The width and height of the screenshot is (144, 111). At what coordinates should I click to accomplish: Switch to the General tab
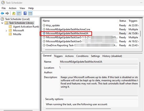point(47,56)
